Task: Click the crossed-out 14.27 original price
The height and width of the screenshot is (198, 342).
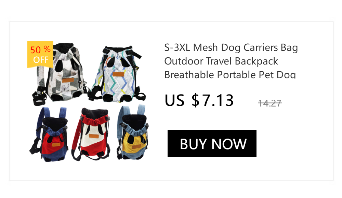Action: click(x=270, y=103)
